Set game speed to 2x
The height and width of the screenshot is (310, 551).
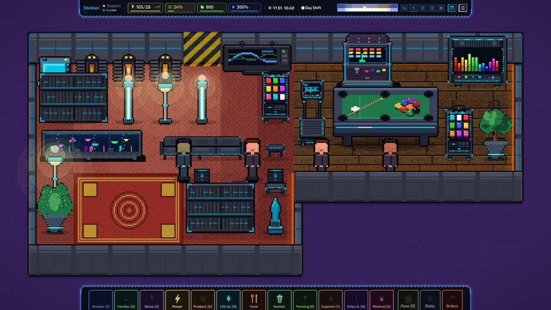click(423, 8)
